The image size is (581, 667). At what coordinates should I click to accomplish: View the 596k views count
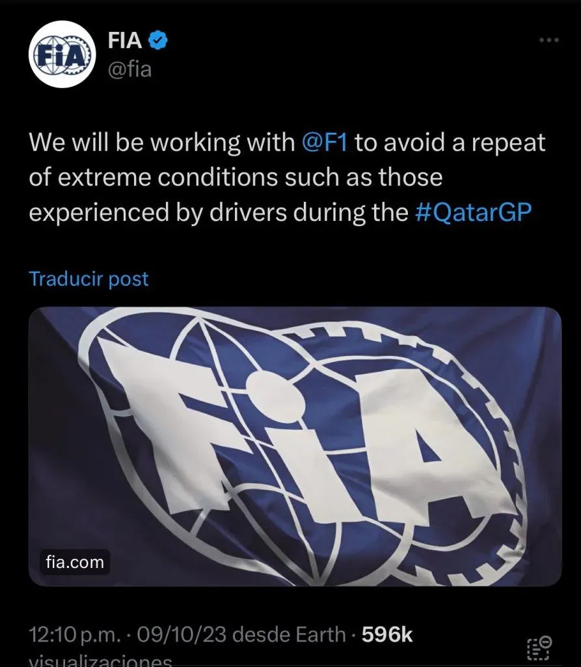[x=387, y=634]
